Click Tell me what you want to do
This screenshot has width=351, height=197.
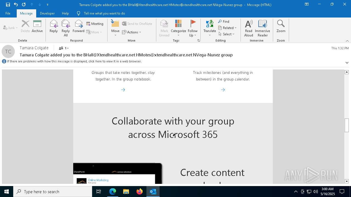104,13
